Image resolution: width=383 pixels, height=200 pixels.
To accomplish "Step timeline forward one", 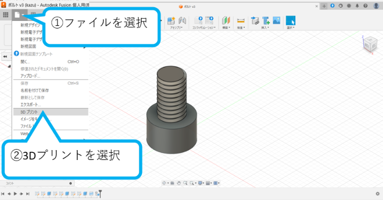I will [21, 193].
